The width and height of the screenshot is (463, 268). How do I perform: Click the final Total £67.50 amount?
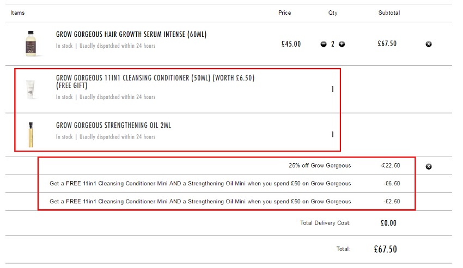coord(385,249)
